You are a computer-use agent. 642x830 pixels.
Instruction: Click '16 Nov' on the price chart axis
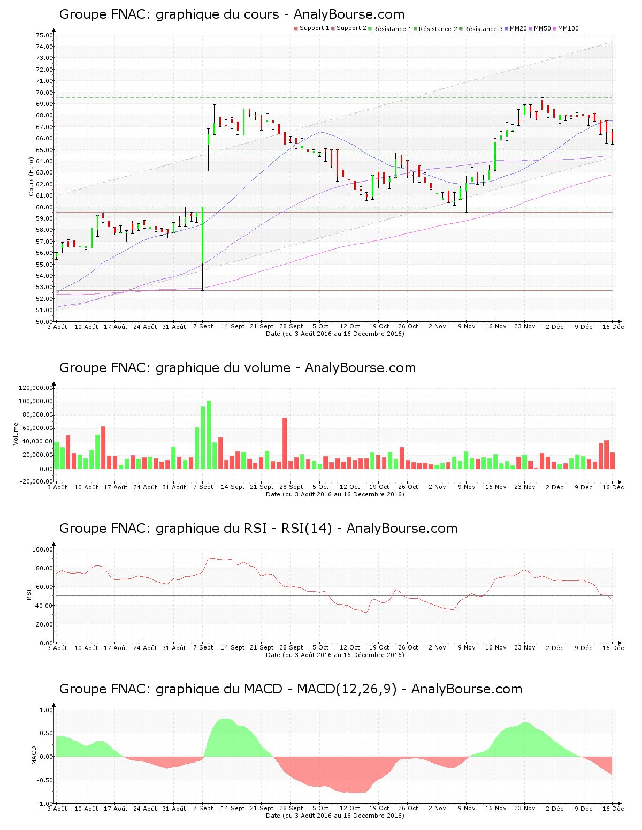point(496,326)
